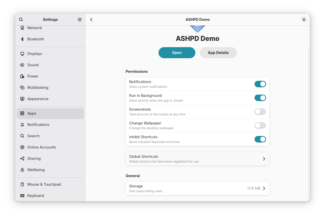This screenshot has height=218, width=325.
Task: Click 'Take pictures of the screen at any time'
Action: click(x=157, y=114)
